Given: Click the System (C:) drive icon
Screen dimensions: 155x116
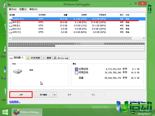Looking at the screenshot, I should 11,19.
